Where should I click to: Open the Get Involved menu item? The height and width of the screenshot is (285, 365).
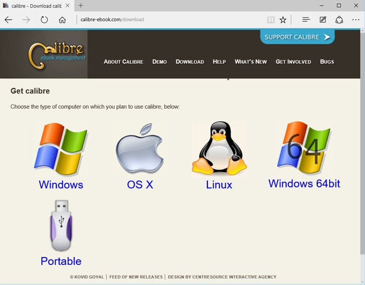(294, 62)
